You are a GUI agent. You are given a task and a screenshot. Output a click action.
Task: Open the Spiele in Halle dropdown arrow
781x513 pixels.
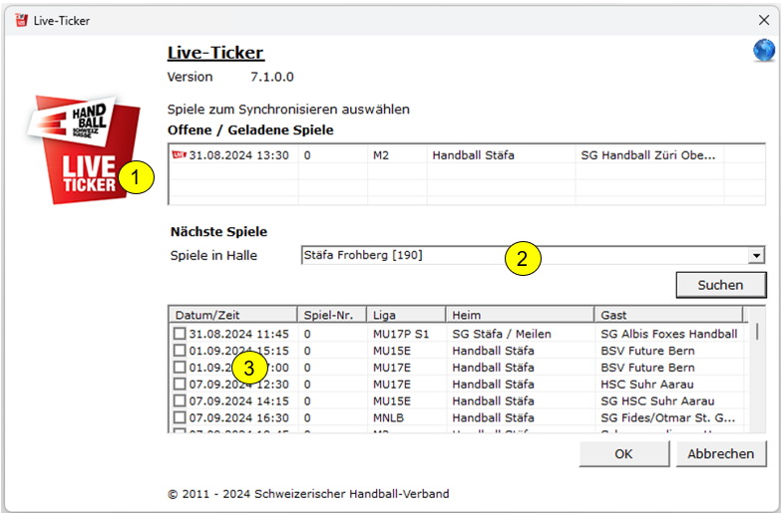(756, 255)
